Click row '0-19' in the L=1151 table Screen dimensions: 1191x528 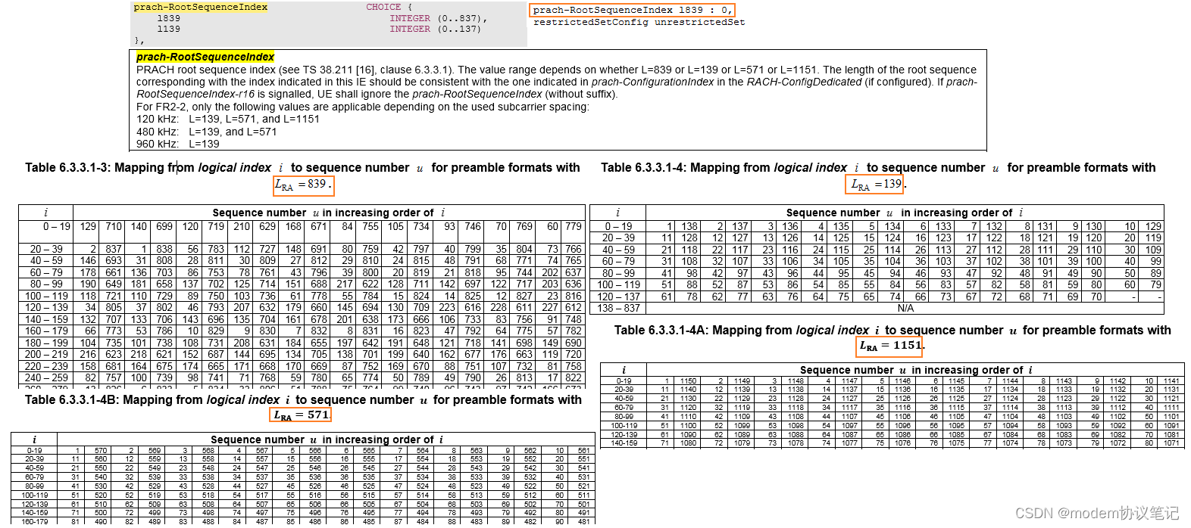tap(891, 381)
